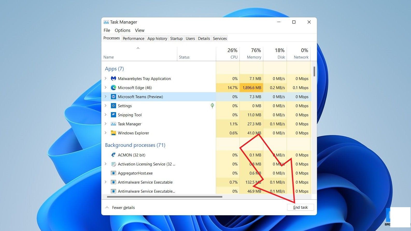Expand the Microsoft Edge (46) process group
The width and height of the screenshot is (411, 231).
(x=105, y=87)
